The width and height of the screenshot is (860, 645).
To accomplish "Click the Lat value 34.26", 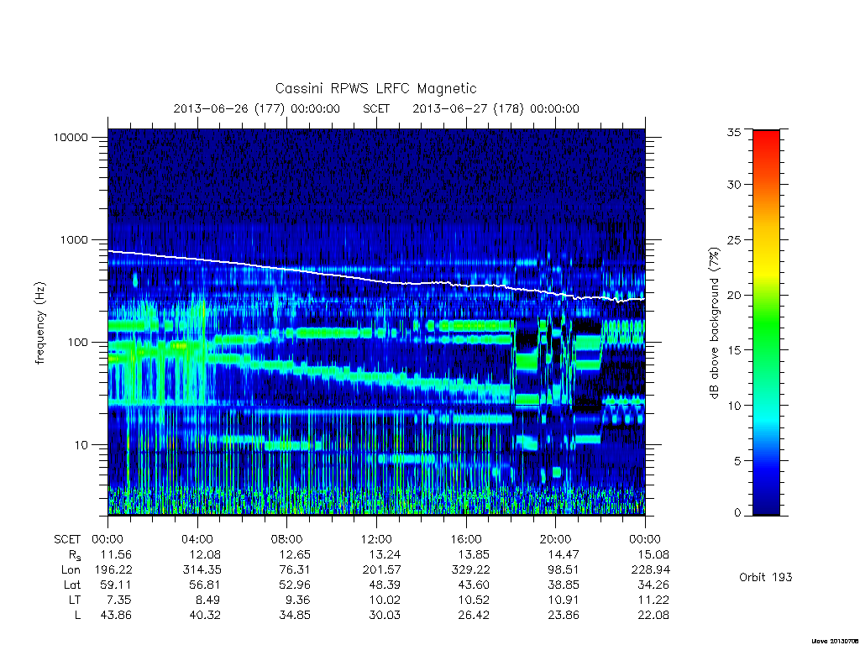I will [x=653, y=585].
